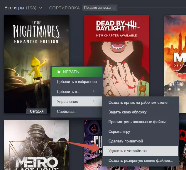Choose Создать резервную копию файлов...
The height and width of the screenshot is (170, 186).
pyautogui.click(x=141, y=161)
